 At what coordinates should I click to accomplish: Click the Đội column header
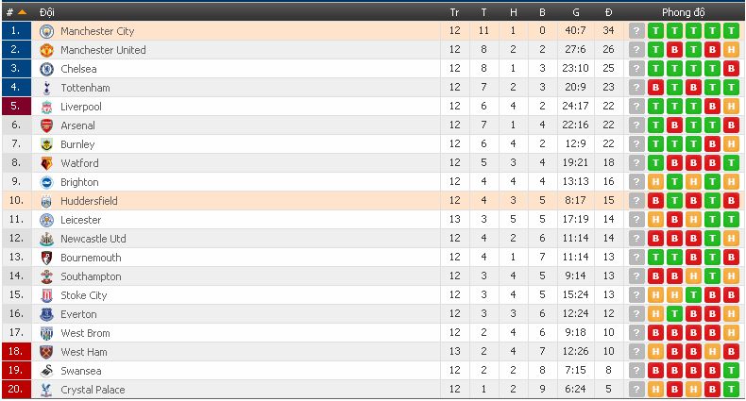[x=47, y=12]
